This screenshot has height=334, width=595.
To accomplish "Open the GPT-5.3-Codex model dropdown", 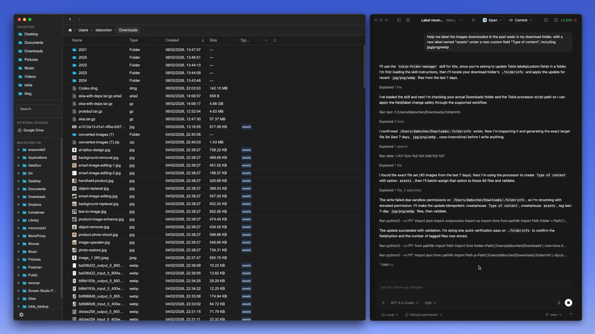I will pyautogui.click(x=404, y=303).
